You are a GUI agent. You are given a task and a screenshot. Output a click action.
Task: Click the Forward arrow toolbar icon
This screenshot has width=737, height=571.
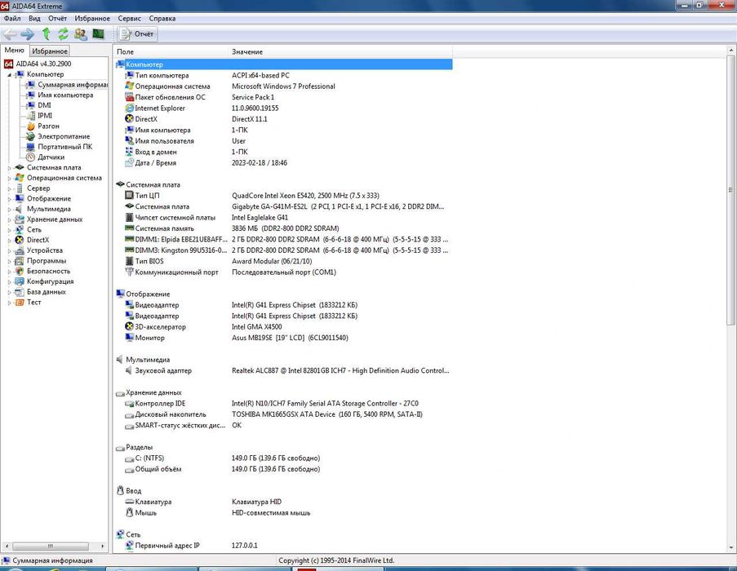click(x=27, y=33)
